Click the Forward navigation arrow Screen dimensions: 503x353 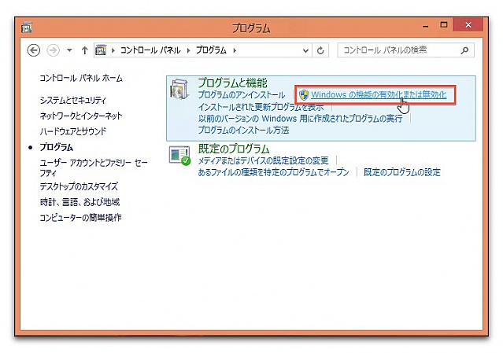tap(54, 50)
